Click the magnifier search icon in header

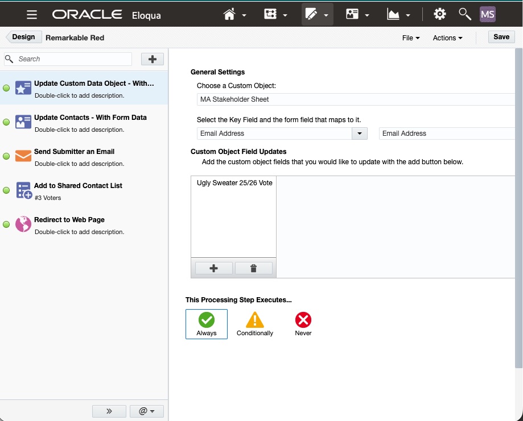click(x=464, y=15)
